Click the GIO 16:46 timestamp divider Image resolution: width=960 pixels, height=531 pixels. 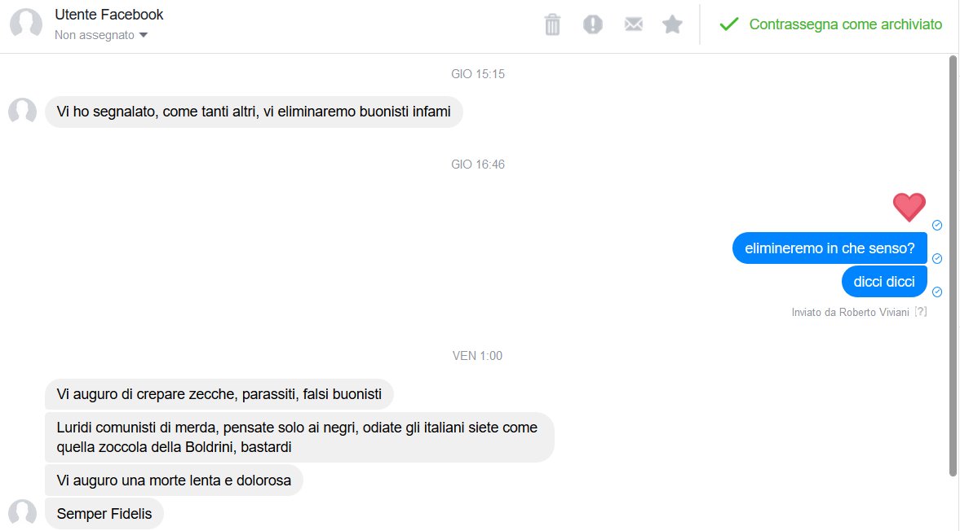(x=476, y=164)
